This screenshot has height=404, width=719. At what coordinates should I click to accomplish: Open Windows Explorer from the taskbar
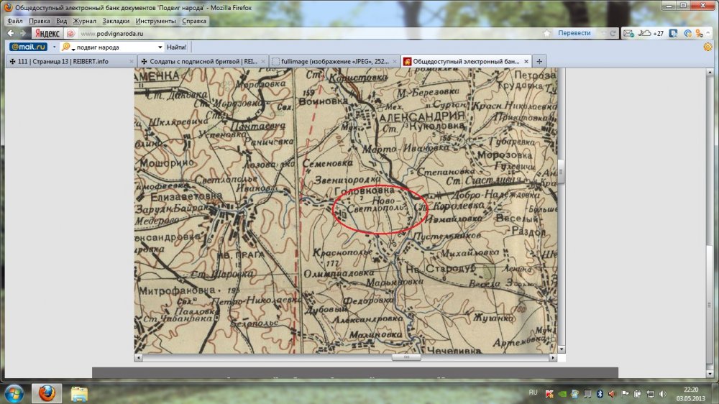click(79, 393)
